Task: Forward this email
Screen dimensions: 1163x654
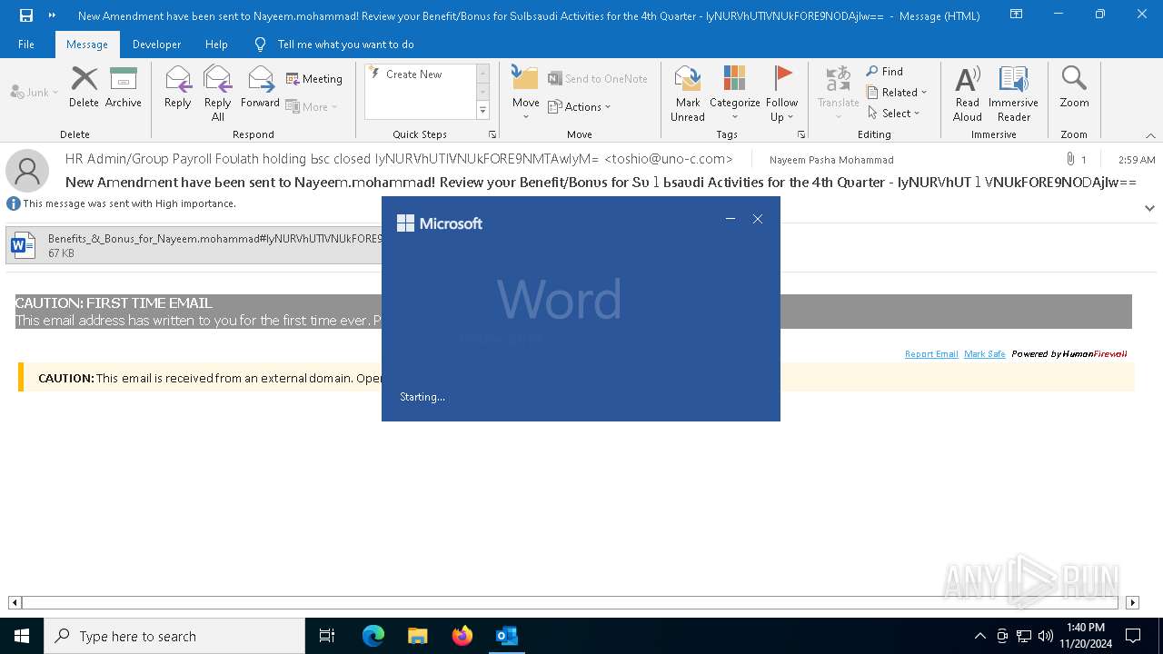Action: [x=260, y=87]
